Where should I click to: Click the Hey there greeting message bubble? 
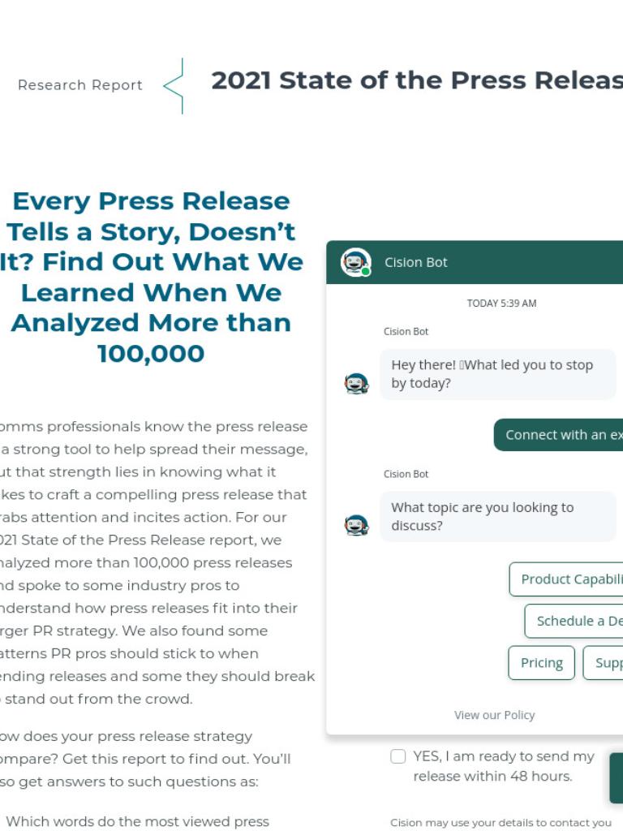[498, 374]
